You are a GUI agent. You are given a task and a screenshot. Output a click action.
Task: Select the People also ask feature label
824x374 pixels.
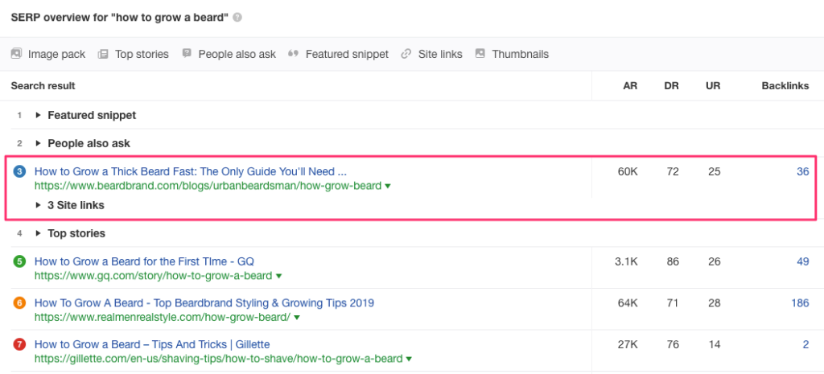[x=237, y=54]
